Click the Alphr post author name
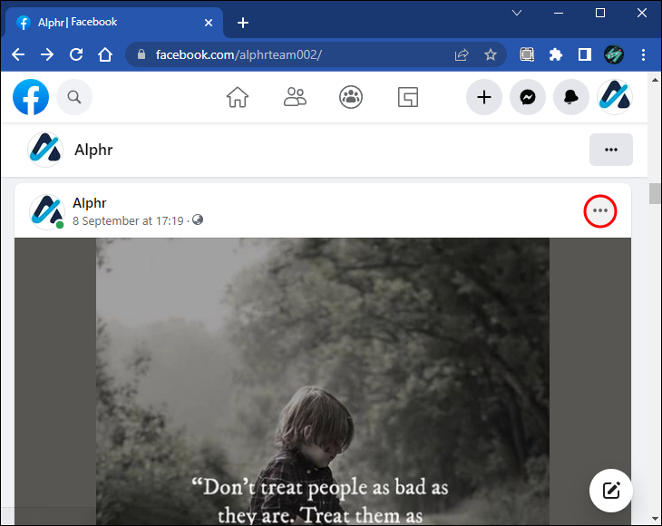 pos(90,203)
